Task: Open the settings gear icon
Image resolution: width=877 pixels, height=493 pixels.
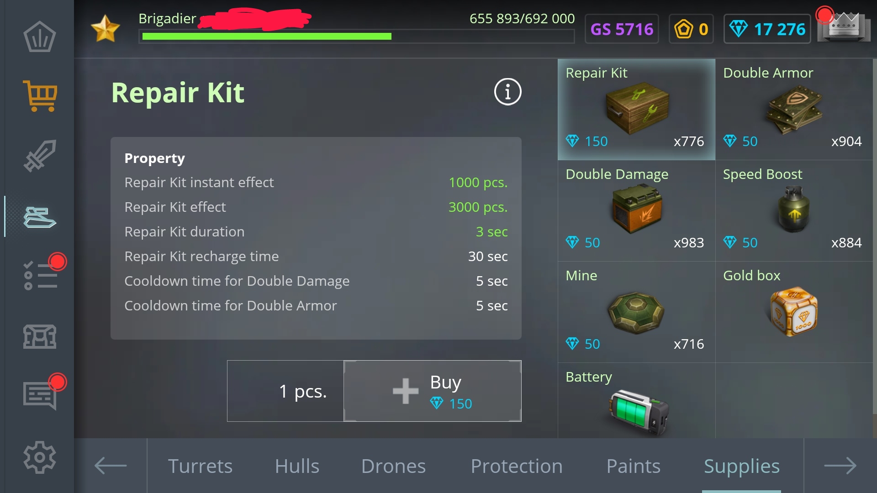Action: click(40, 457)
